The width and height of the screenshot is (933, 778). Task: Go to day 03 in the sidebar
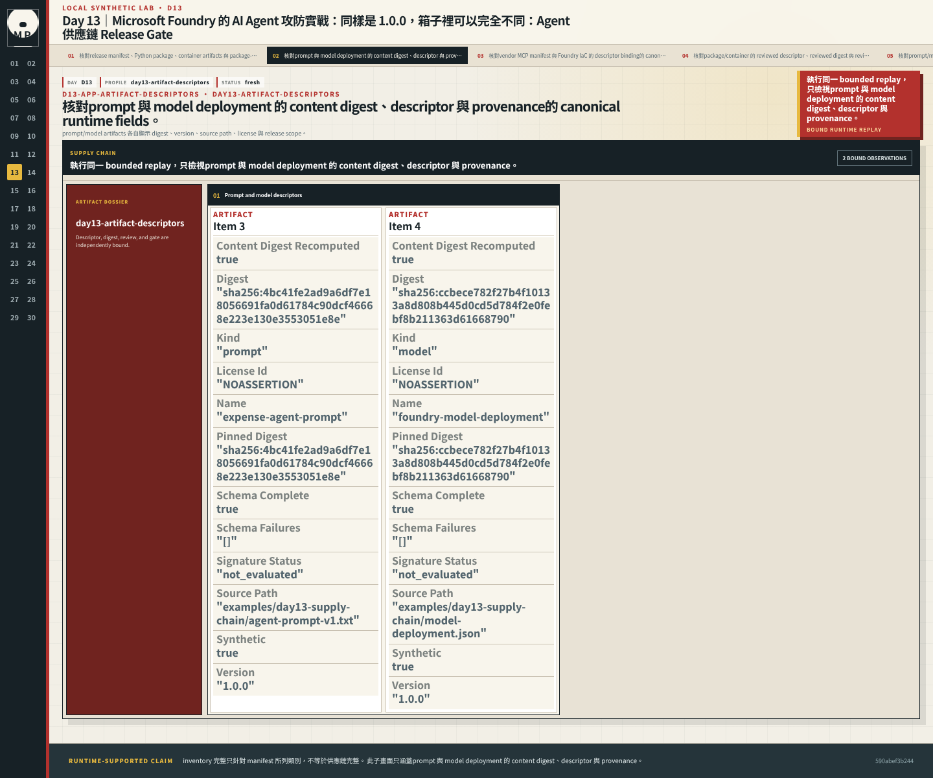pos(14,82)
